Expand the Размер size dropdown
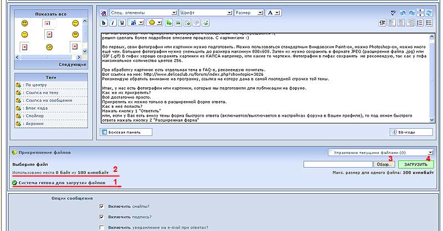The width and height of the screenshot is (443, 231). point(247,12)
